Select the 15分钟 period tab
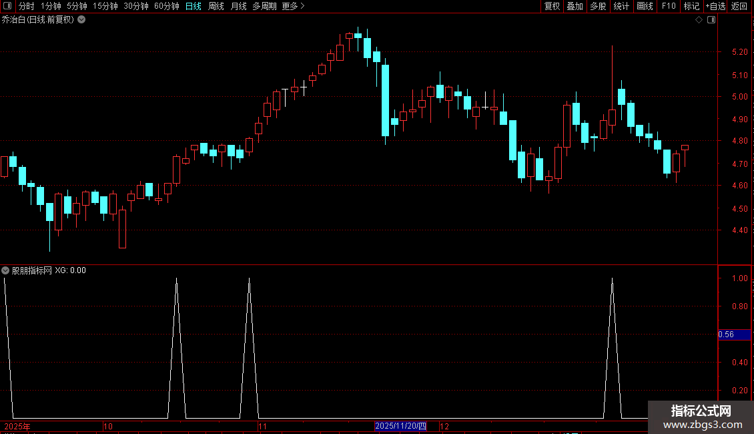Viewport: 754px width, 434px height. pos(105,6)
